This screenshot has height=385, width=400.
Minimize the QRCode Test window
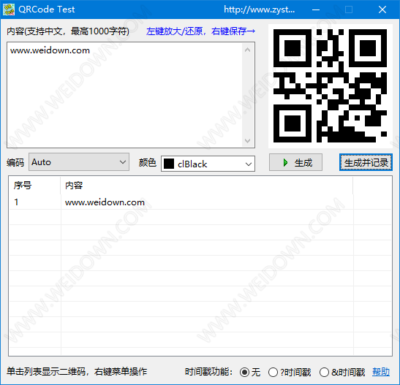tap(316, 9)
